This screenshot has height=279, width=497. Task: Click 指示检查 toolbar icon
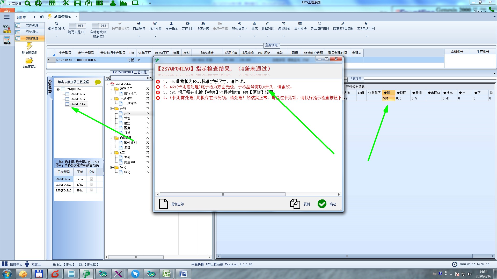pos(155,24)
